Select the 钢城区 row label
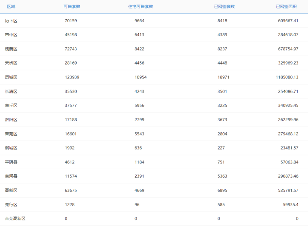 pyautogui.click(x=11, y=148)
